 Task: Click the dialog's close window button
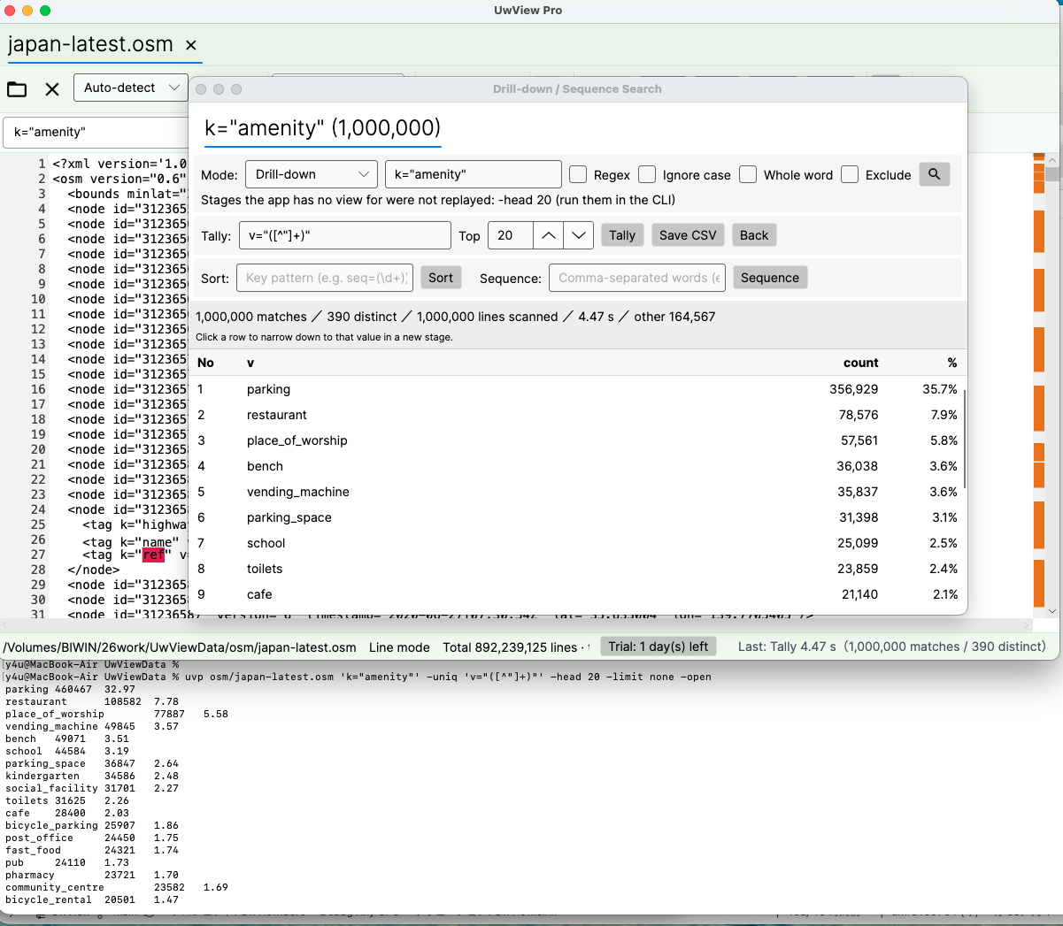(x=201, y=89)
